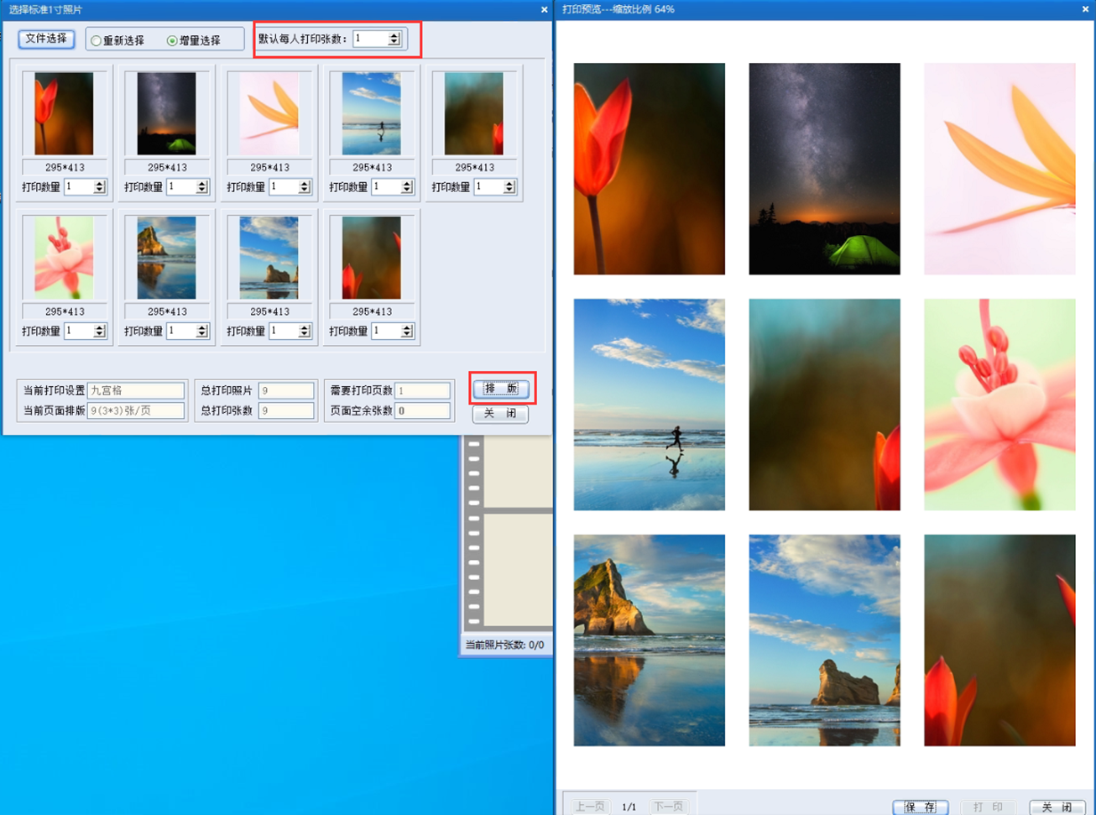Select the pink fuchsia flower thumbnail
The width and height of the screenshot is (1096, 815).
point(64,258)
